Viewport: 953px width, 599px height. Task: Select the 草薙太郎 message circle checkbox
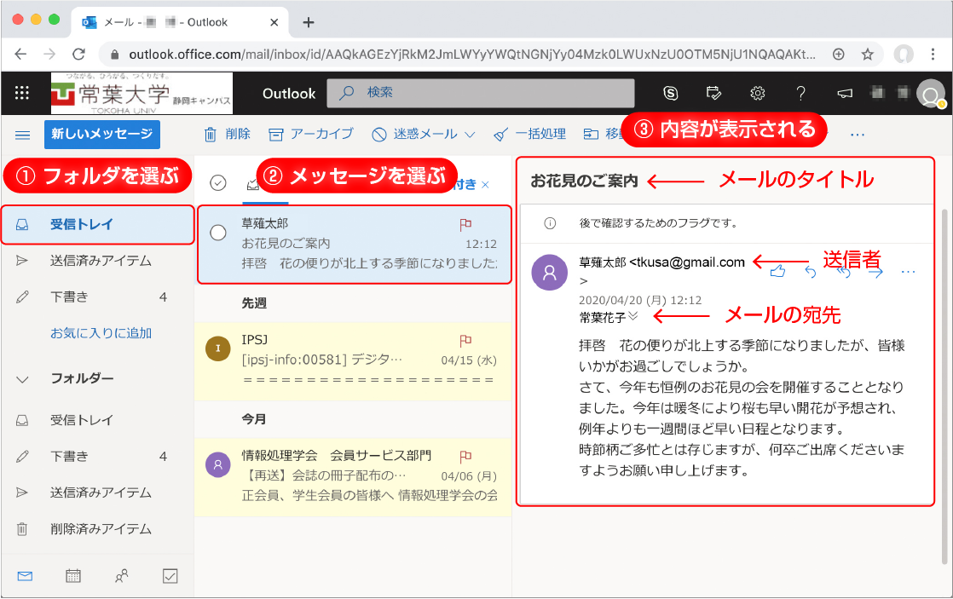point(217,233)
